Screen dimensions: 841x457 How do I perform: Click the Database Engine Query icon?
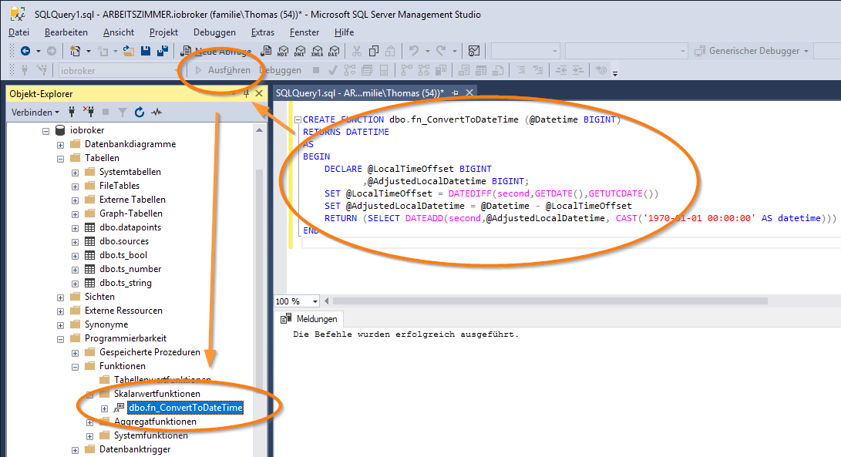pyautogui.click(x=266, y=51)
